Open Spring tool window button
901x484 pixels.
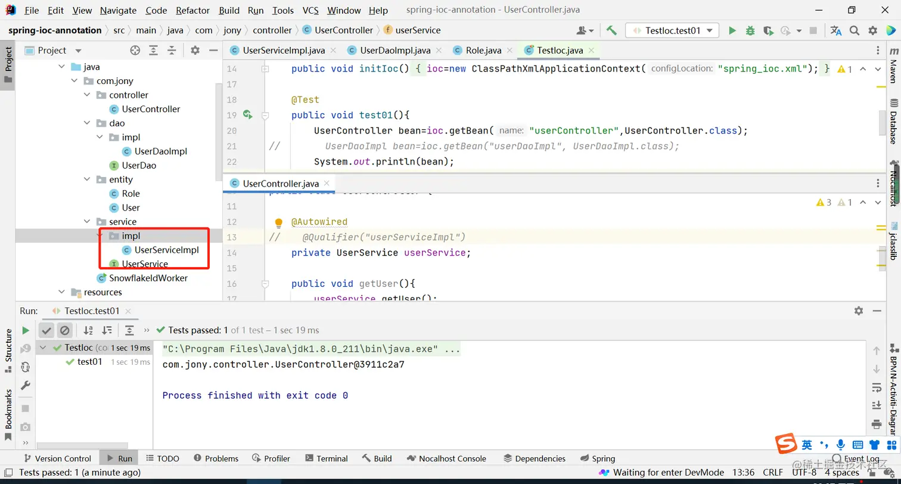[x=596, y=458]
